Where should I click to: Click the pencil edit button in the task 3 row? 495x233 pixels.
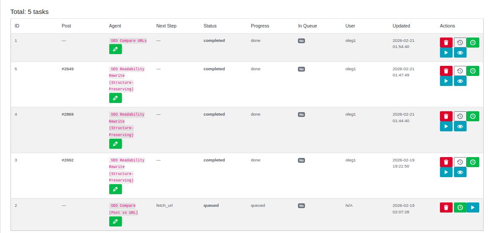(x=115, y=189)
